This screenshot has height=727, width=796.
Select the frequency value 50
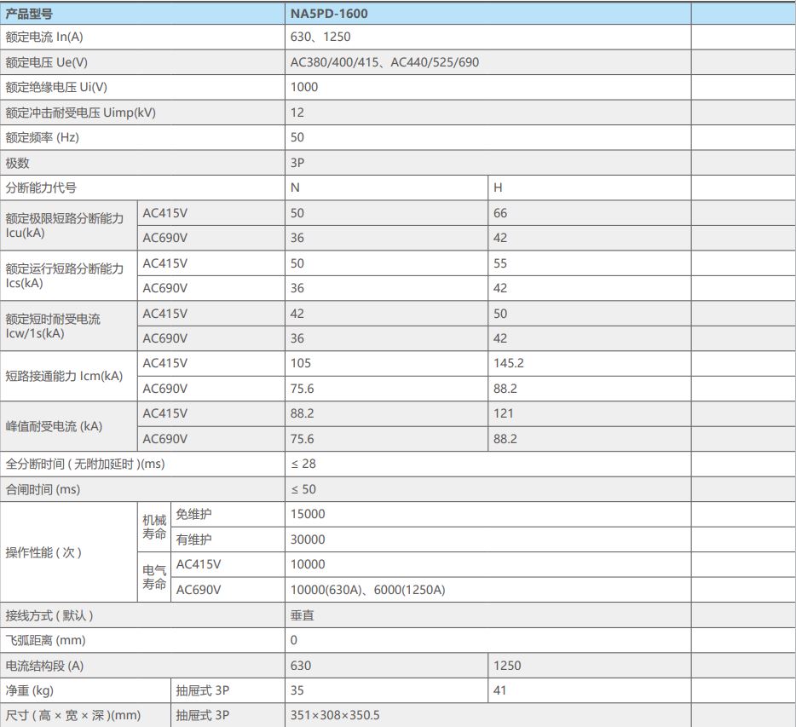[297, 137]
